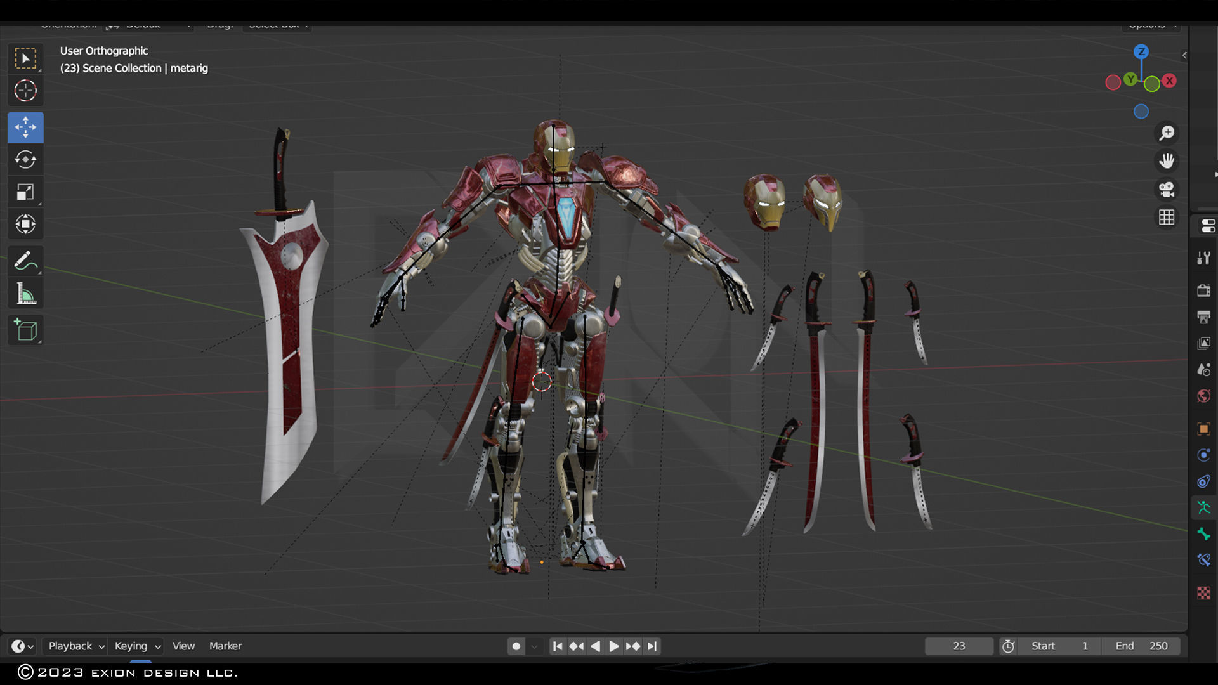Screen dimensions: 1218x685
Task: Select the Transform tool
Action: 25,224
